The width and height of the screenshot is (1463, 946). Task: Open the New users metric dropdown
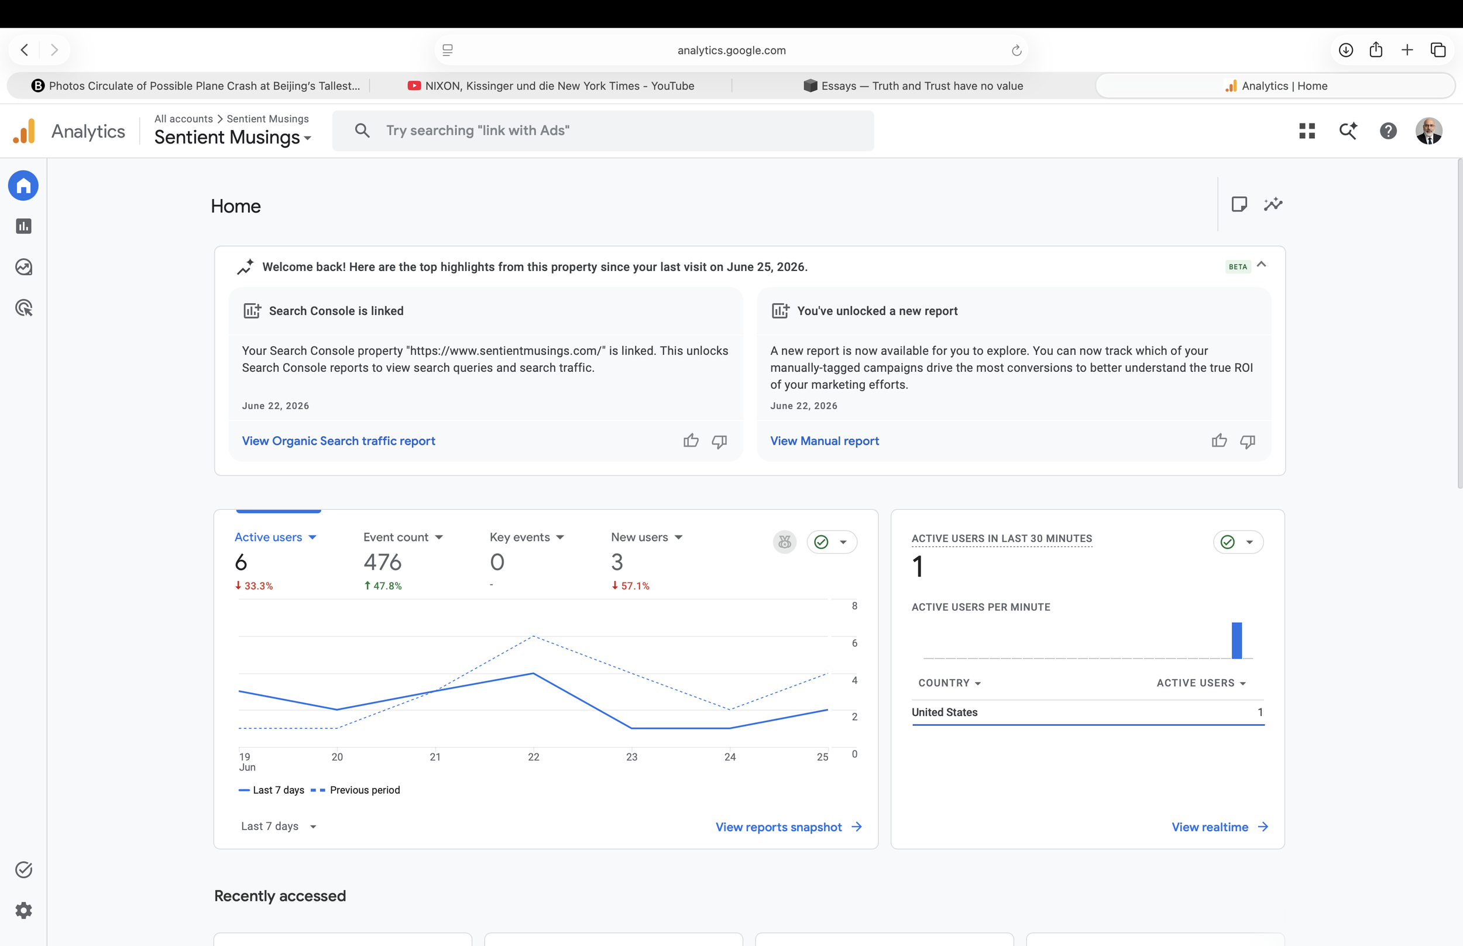point(647,537)
